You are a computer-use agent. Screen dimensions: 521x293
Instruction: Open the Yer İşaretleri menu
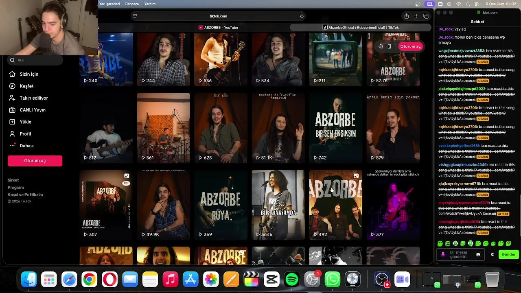(109, 4)
